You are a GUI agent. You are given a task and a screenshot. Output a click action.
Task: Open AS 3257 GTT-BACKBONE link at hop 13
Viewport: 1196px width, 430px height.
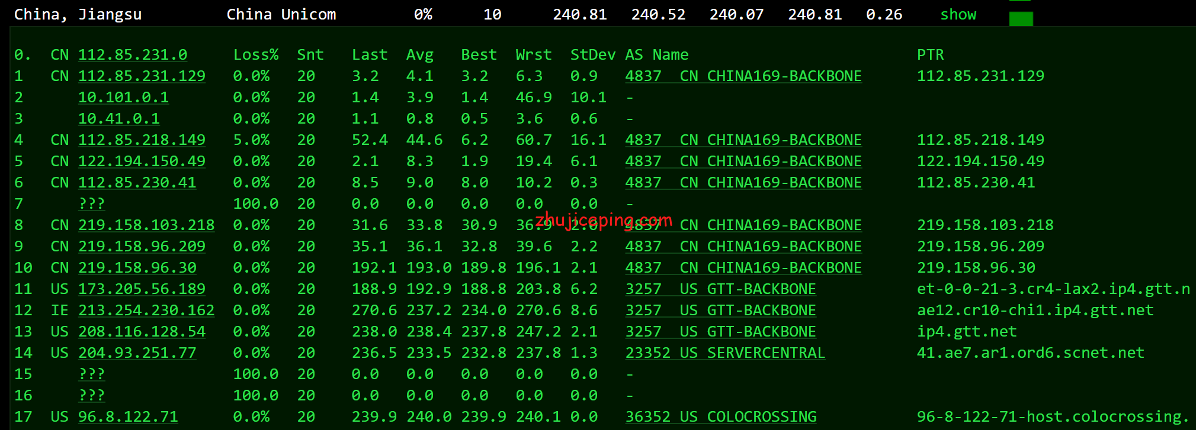point(720,332)
